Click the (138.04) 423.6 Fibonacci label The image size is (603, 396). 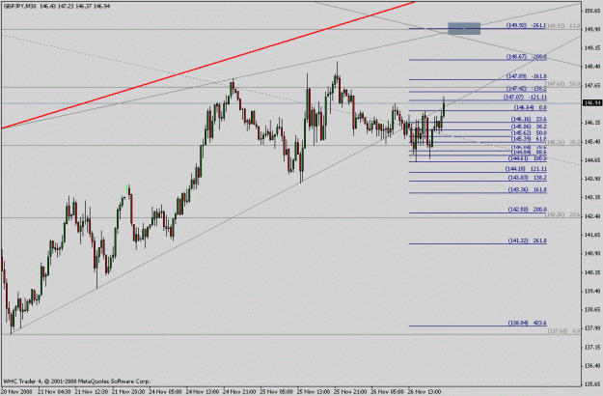tap(527, 324)
